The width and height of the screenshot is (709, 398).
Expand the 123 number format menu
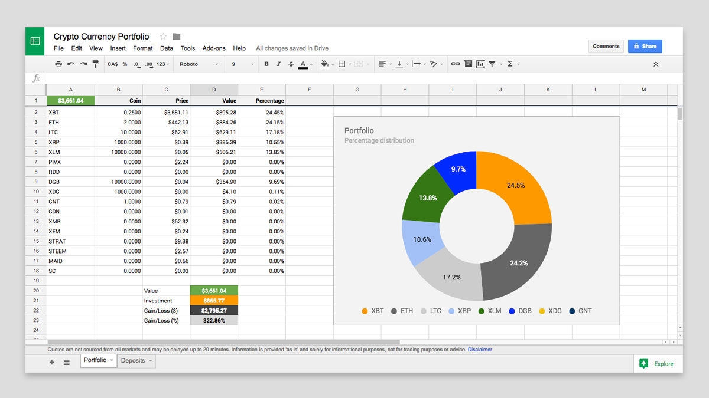click(162, 64)
